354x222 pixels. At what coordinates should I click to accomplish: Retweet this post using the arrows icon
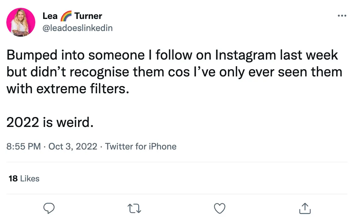tap(134, 208)
